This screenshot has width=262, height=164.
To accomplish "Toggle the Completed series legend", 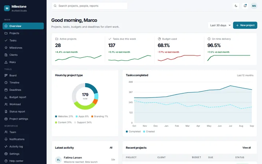I will [x=133, y=132].
